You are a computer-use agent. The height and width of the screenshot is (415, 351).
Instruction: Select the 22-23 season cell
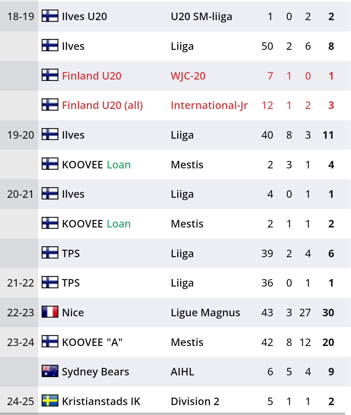click(x=20, y=313)
